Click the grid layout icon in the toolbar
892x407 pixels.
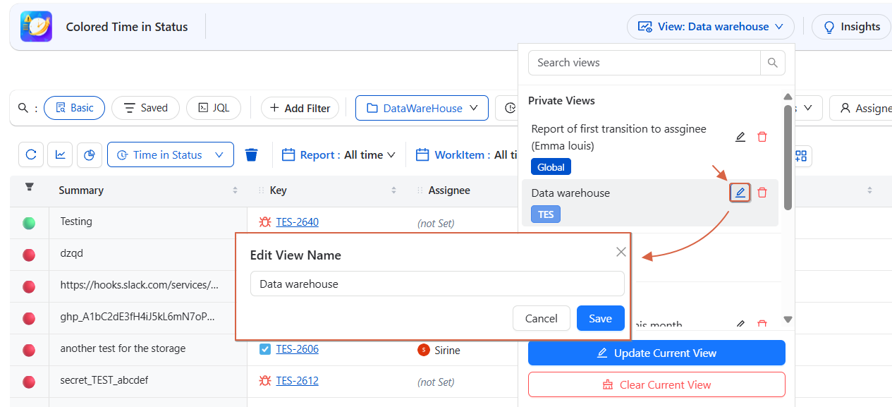pyautogui.click(x=802, y=155)
